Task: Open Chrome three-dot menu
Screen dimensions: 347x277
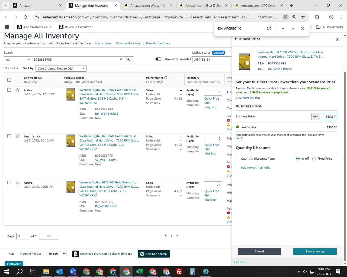Action: (x=341, y=17)
